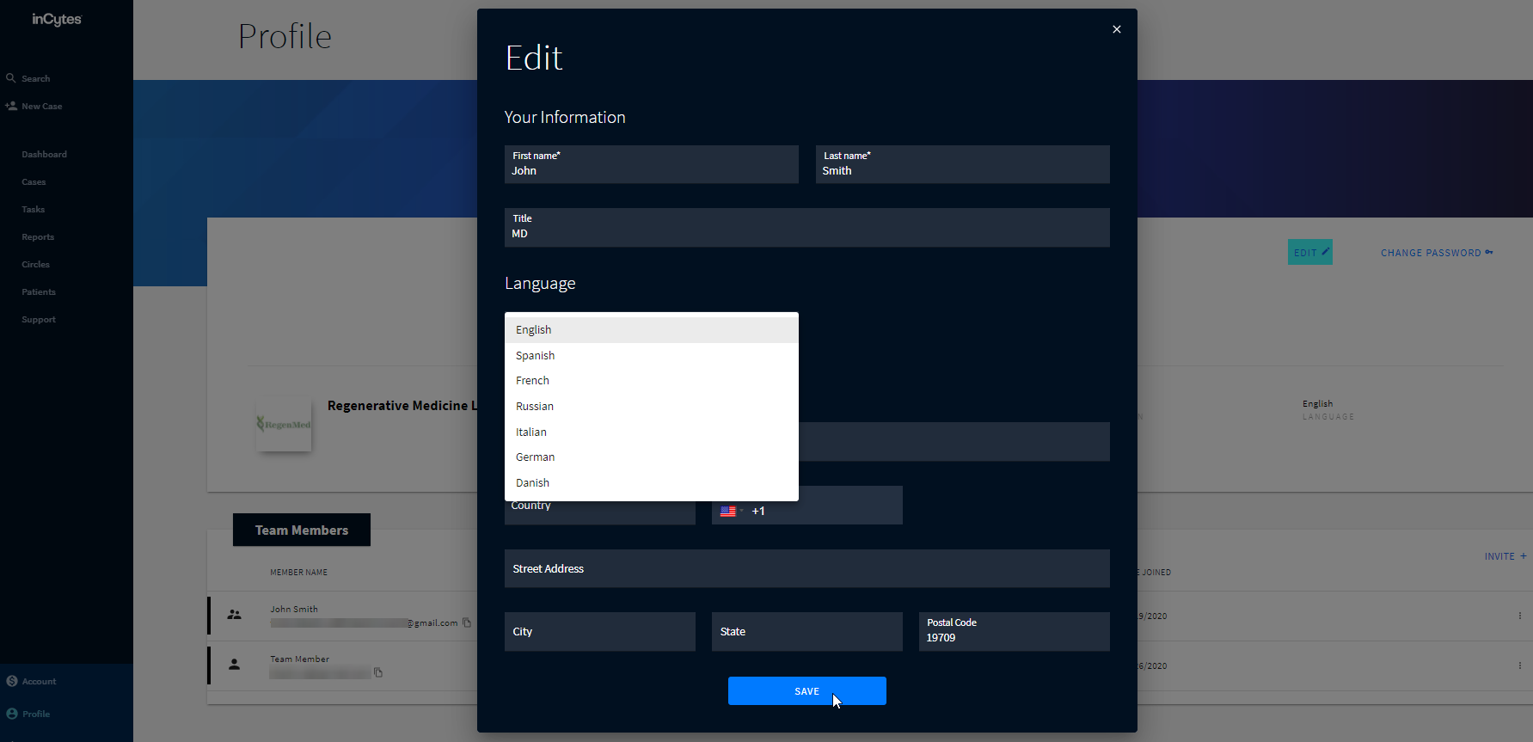Click the Profile icon in sidebar
This screenshot has height=742, width=1533.
12,714
